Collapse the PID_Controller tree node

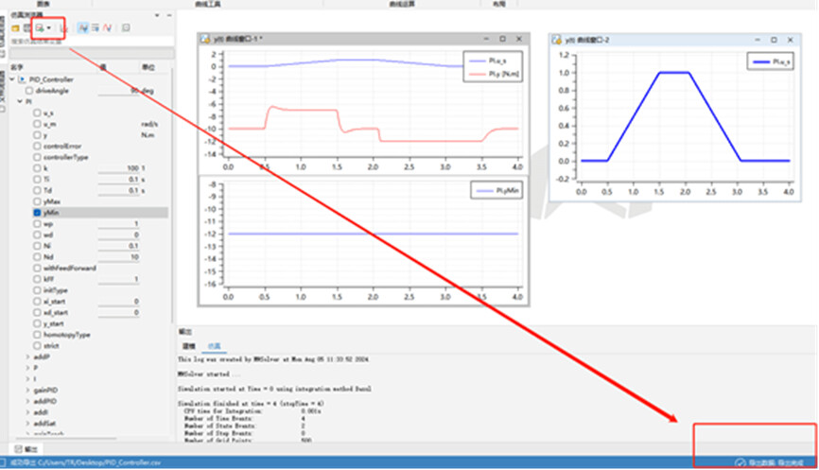pos(12,79)
